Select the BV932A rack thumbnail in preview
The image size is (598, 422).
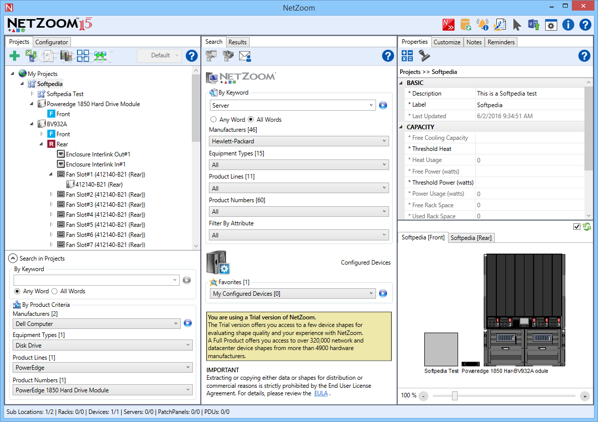(x=525, y=310)
